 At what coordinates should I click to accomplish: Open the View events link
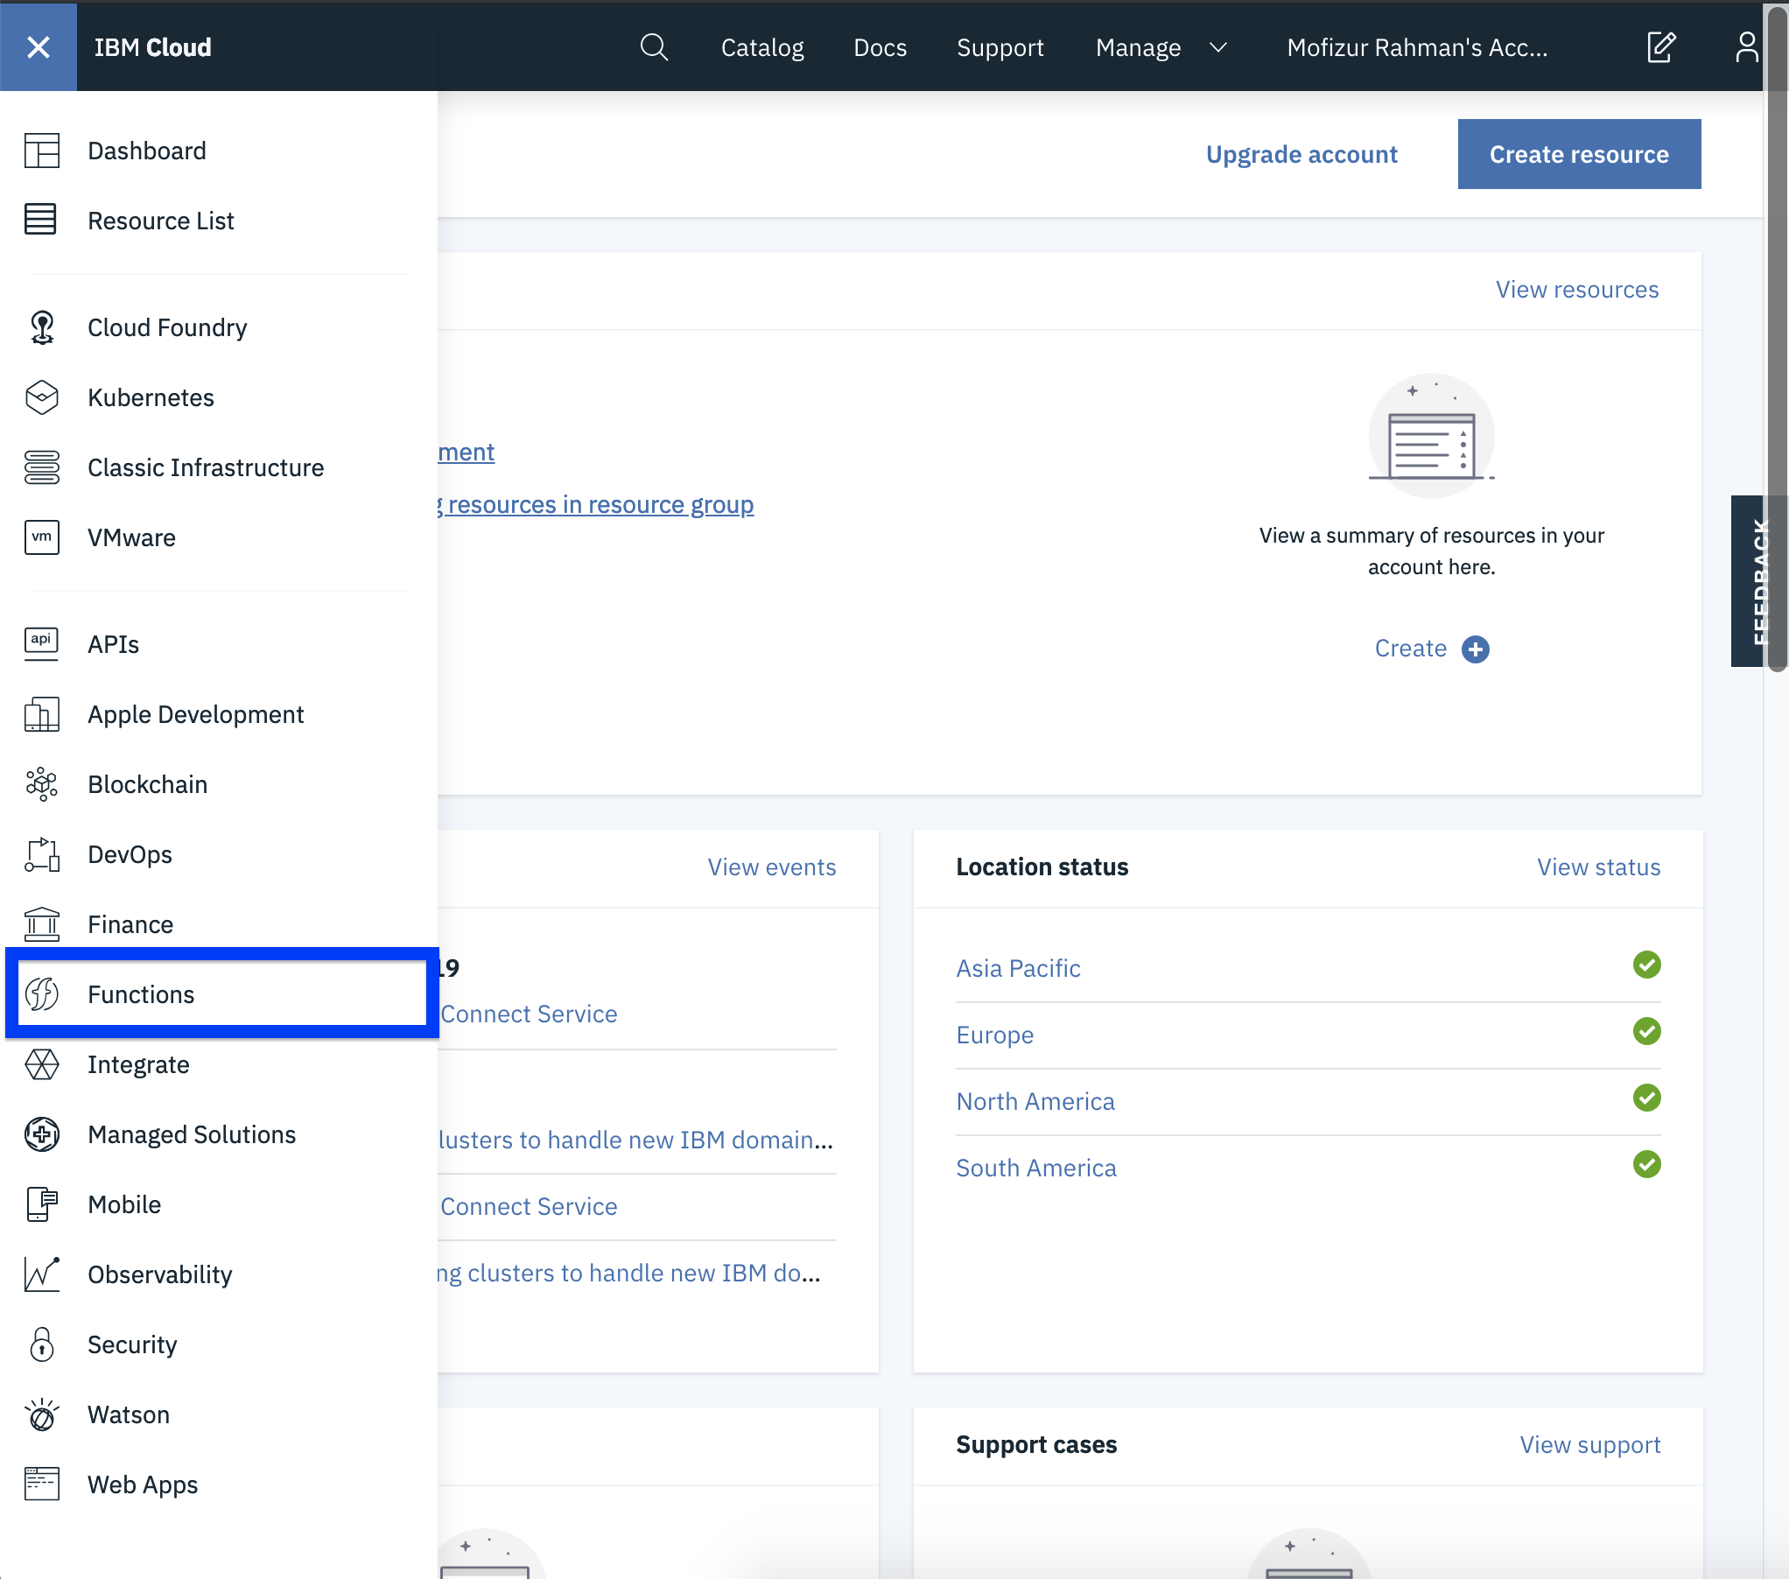(x=772, y=867)
